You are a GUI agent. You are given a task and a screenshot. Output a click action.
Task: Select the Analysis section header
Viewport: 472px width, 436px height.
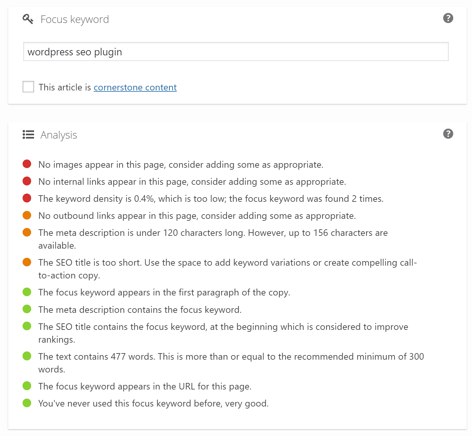pyautogui.click(x=59, y=135)
